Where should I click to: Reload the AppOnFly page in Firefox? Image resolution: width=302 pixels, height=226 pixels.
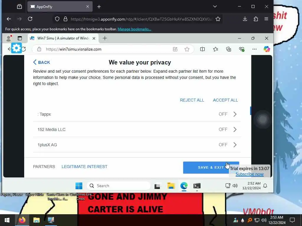click(x=30, y=19)
